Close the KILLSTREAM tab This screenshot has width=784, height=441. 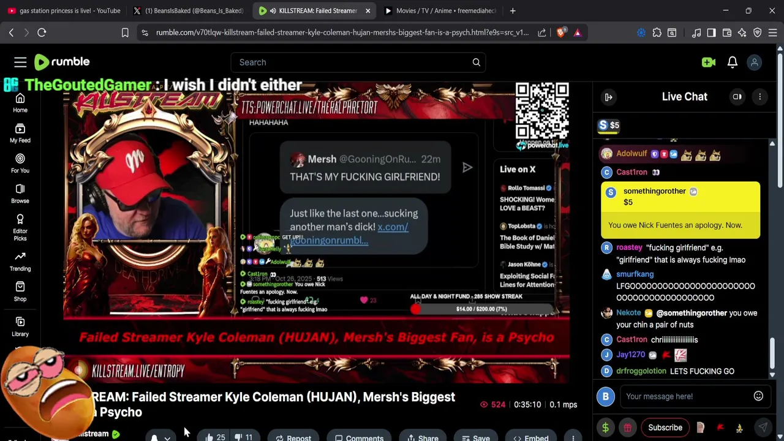click(x=367, y=10)
